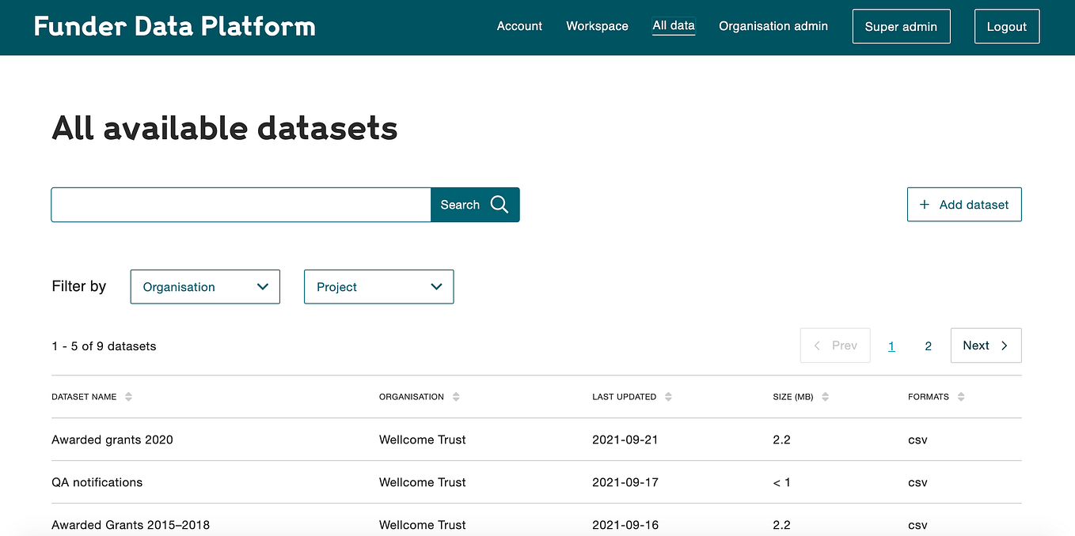Image resolution: width=1075 pixels, height=536 pixels.
Task: Expand the Organisation dropdown chevron arrow
Action: point(263,286)
